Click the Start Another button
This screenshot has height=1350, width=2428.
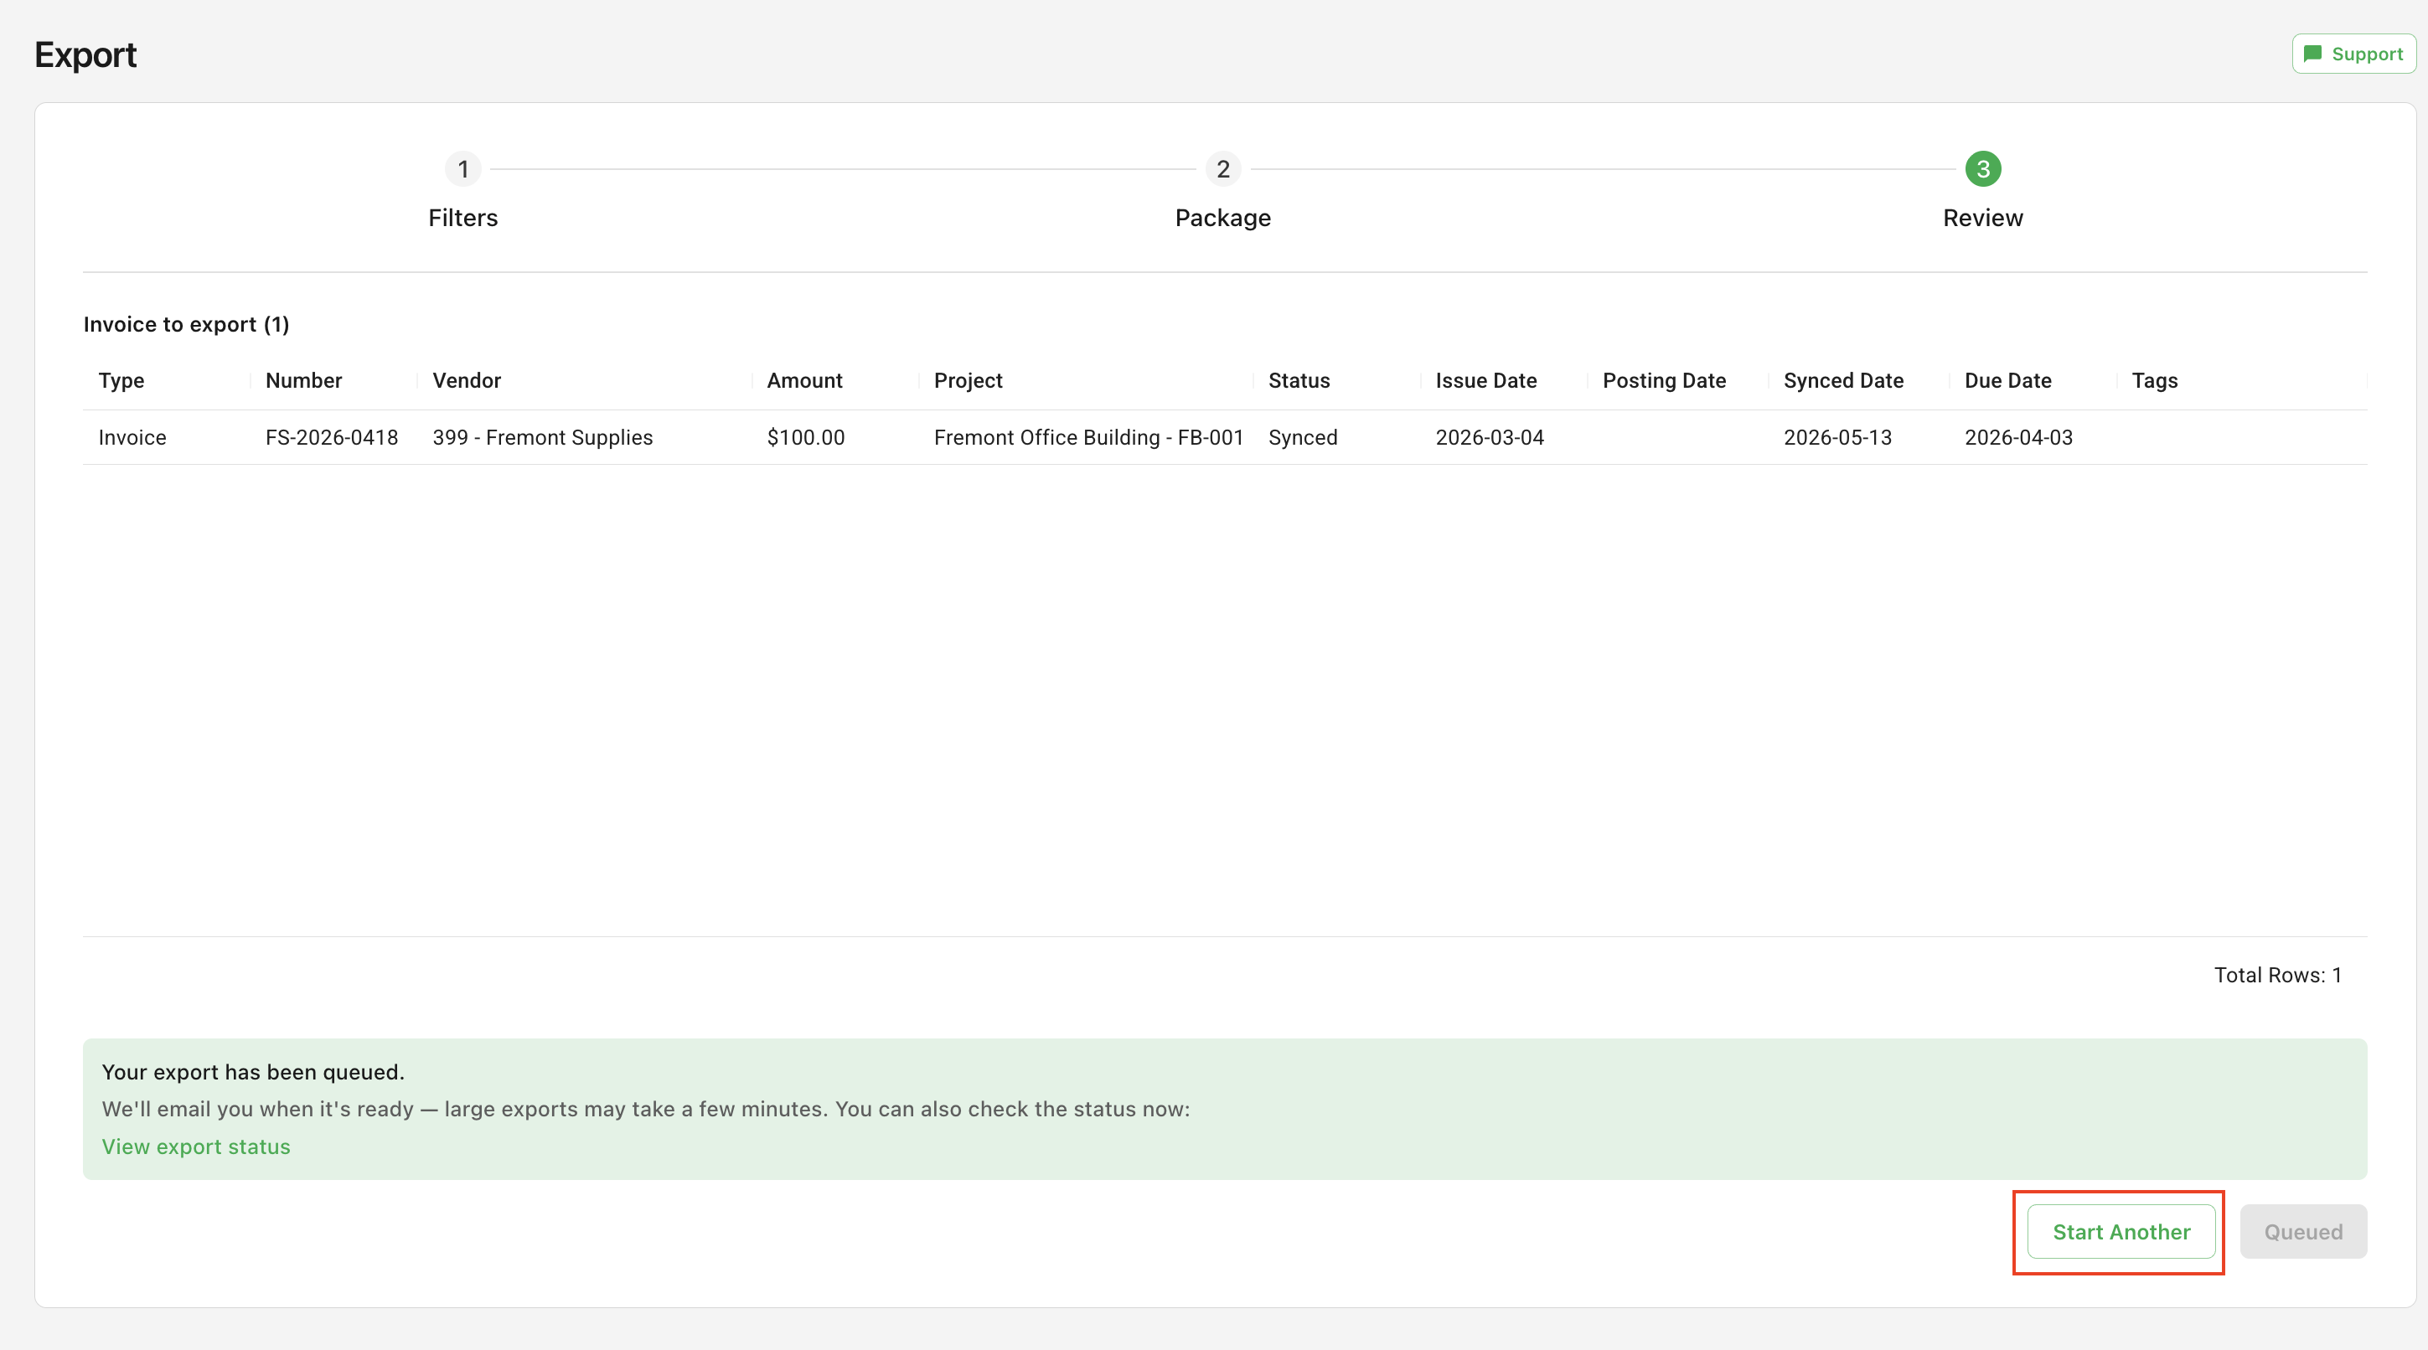click(x=2121, y=1231)
